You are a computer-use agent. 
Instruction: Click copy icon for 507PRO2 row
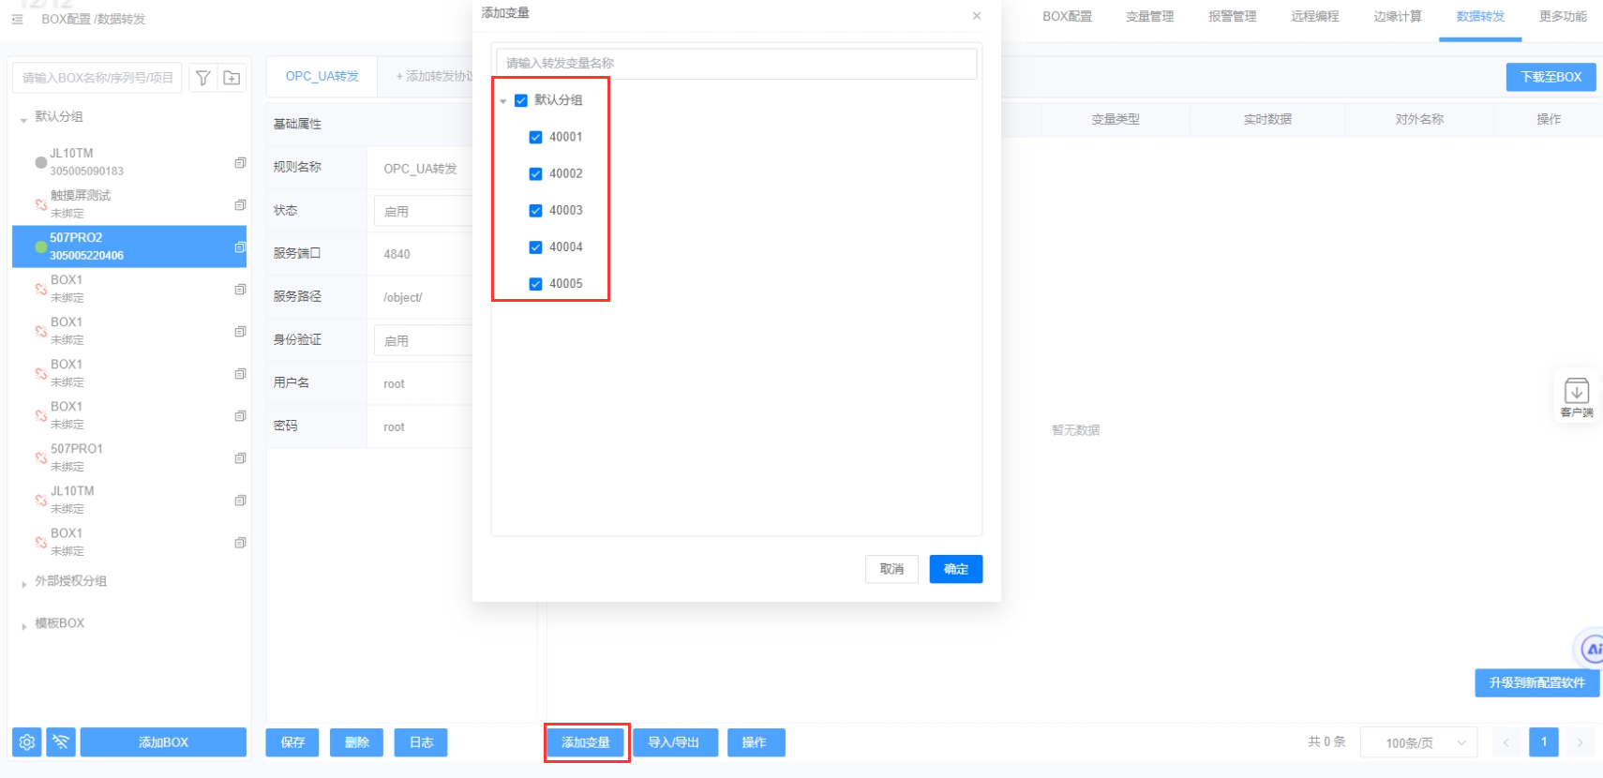click(240, 247)
